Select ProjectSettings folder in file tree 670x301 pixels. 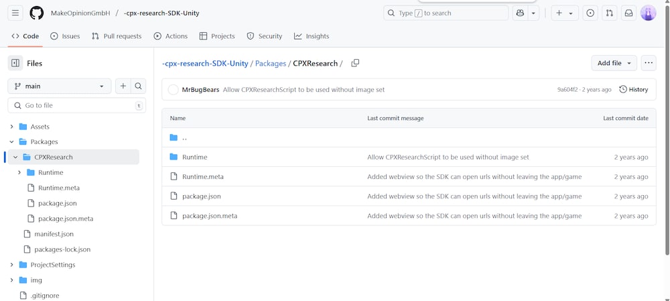(52, 265)
